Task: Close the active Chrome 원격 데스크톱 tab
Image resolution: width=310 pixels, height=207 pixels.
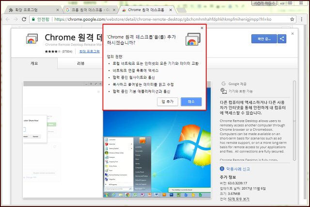Action: (x=170, y=10)
